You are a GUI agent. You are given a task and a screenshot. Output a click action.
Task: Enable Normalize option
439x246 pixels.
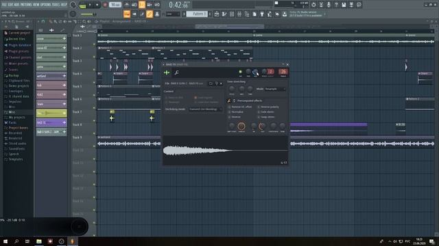pyautogui.click(x=236, y=112)
